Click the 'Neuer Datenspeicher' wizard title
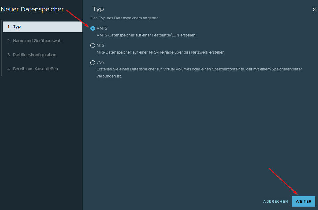Image resolution: width=318 pixels, height=210 pixels. pos(32,9)
